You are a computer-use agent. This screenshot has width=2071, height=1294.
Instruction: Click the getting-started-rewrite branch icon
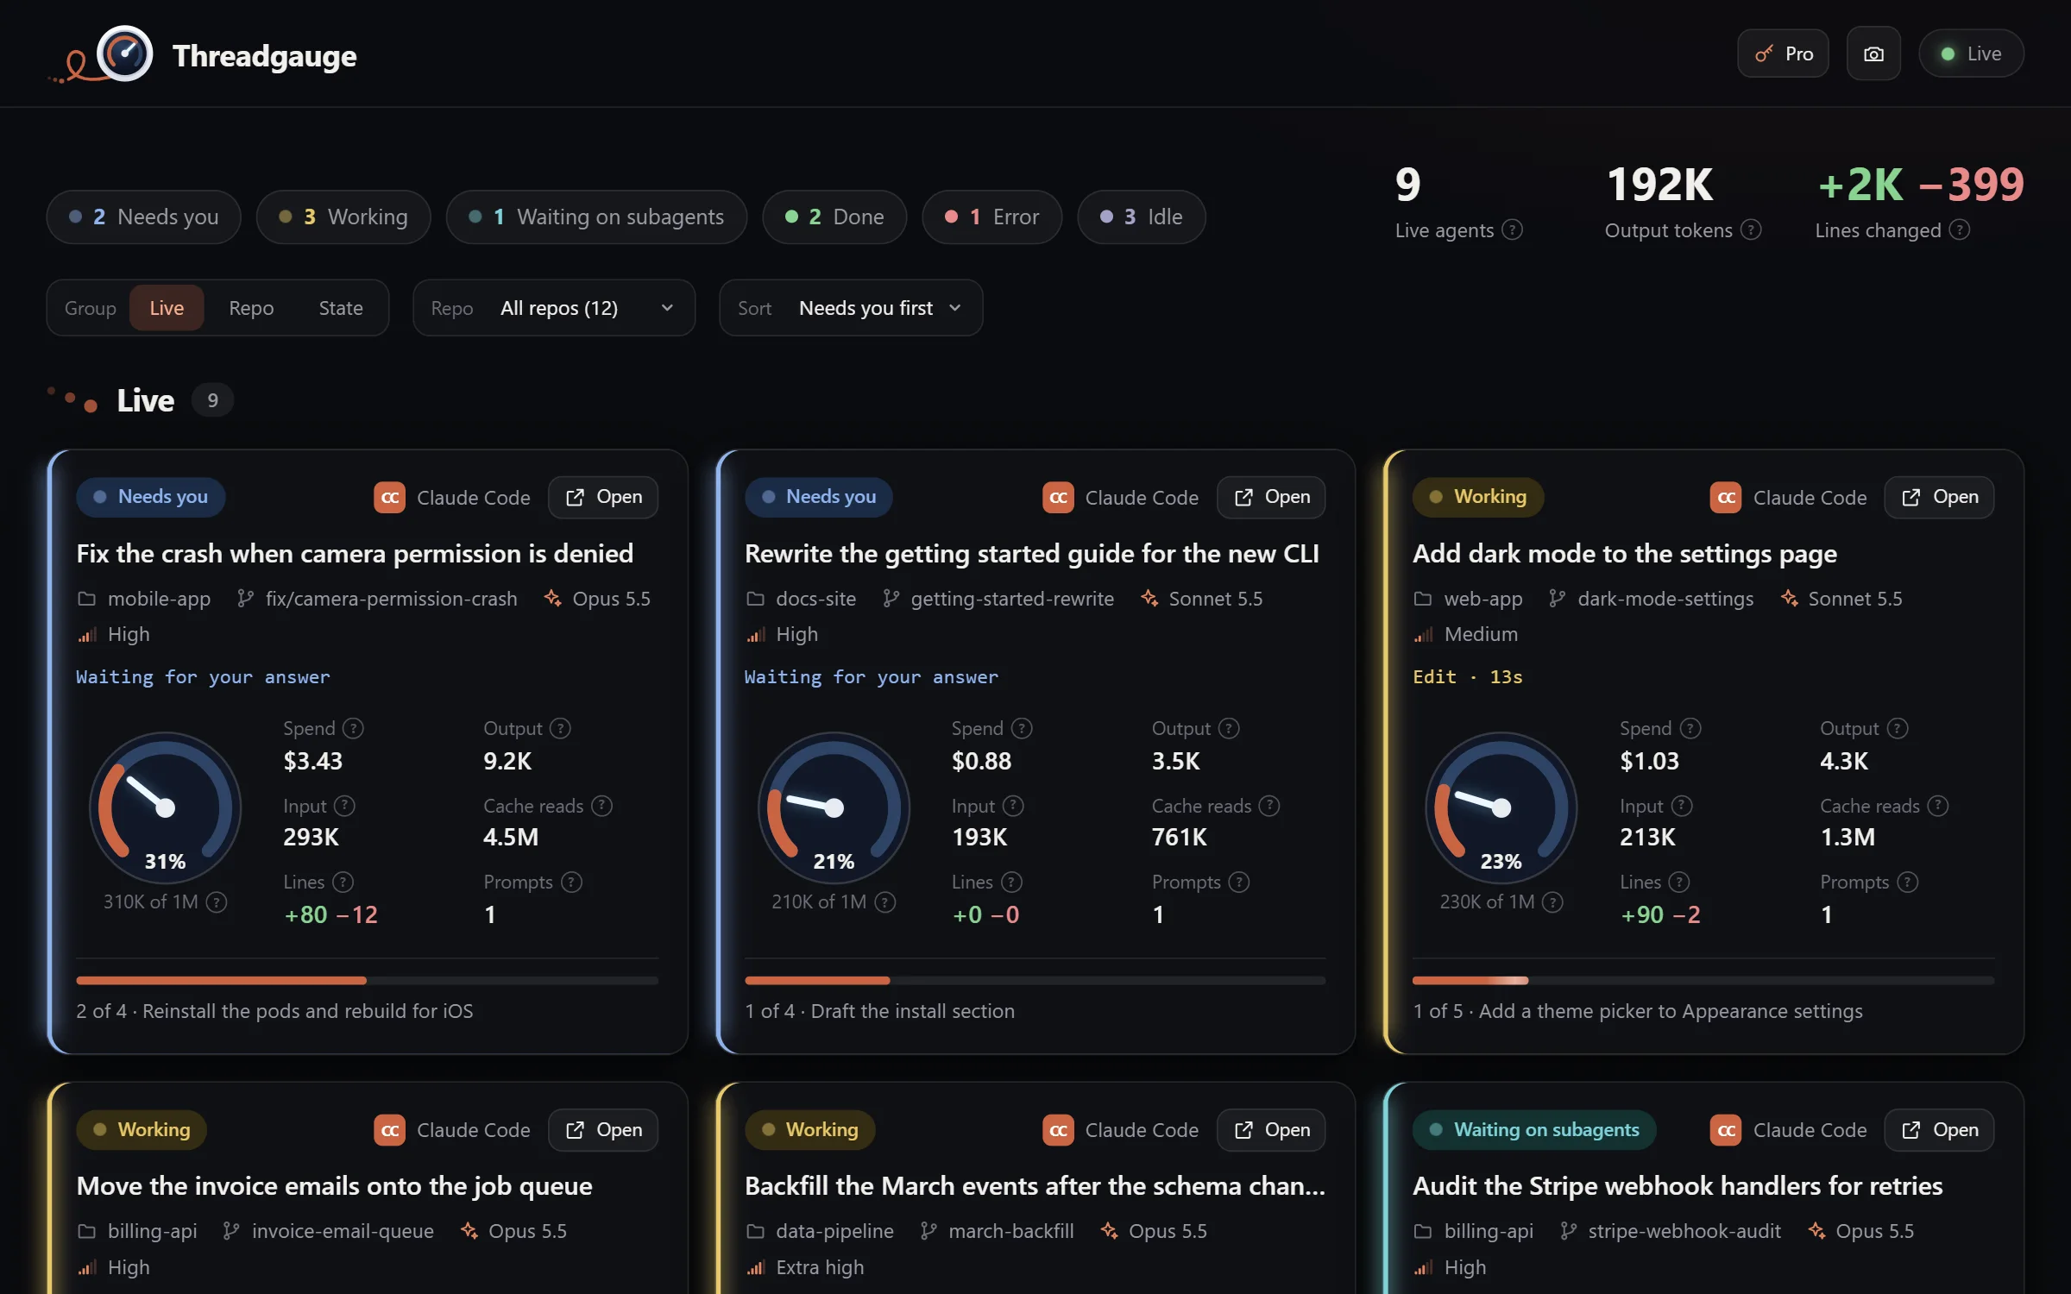pos(891,599)
